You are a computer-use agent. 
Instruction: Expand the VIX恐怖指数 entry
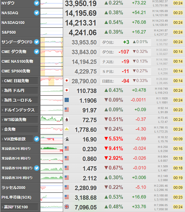pos(17,139)
